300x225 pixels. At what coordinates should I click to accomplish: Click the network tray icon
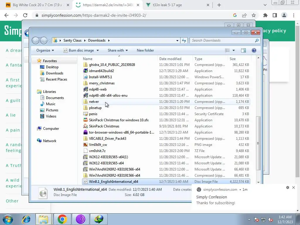(263, 219)
